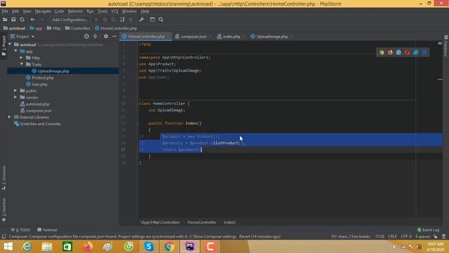The image size is (449, 253).
Task: Click the Synchronize refresh toolbar icon
Action: click(x=22, y=20)
